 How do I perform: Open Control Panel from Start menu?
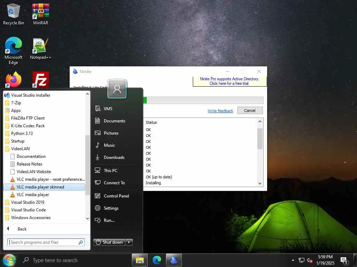[x=116, y=196]
